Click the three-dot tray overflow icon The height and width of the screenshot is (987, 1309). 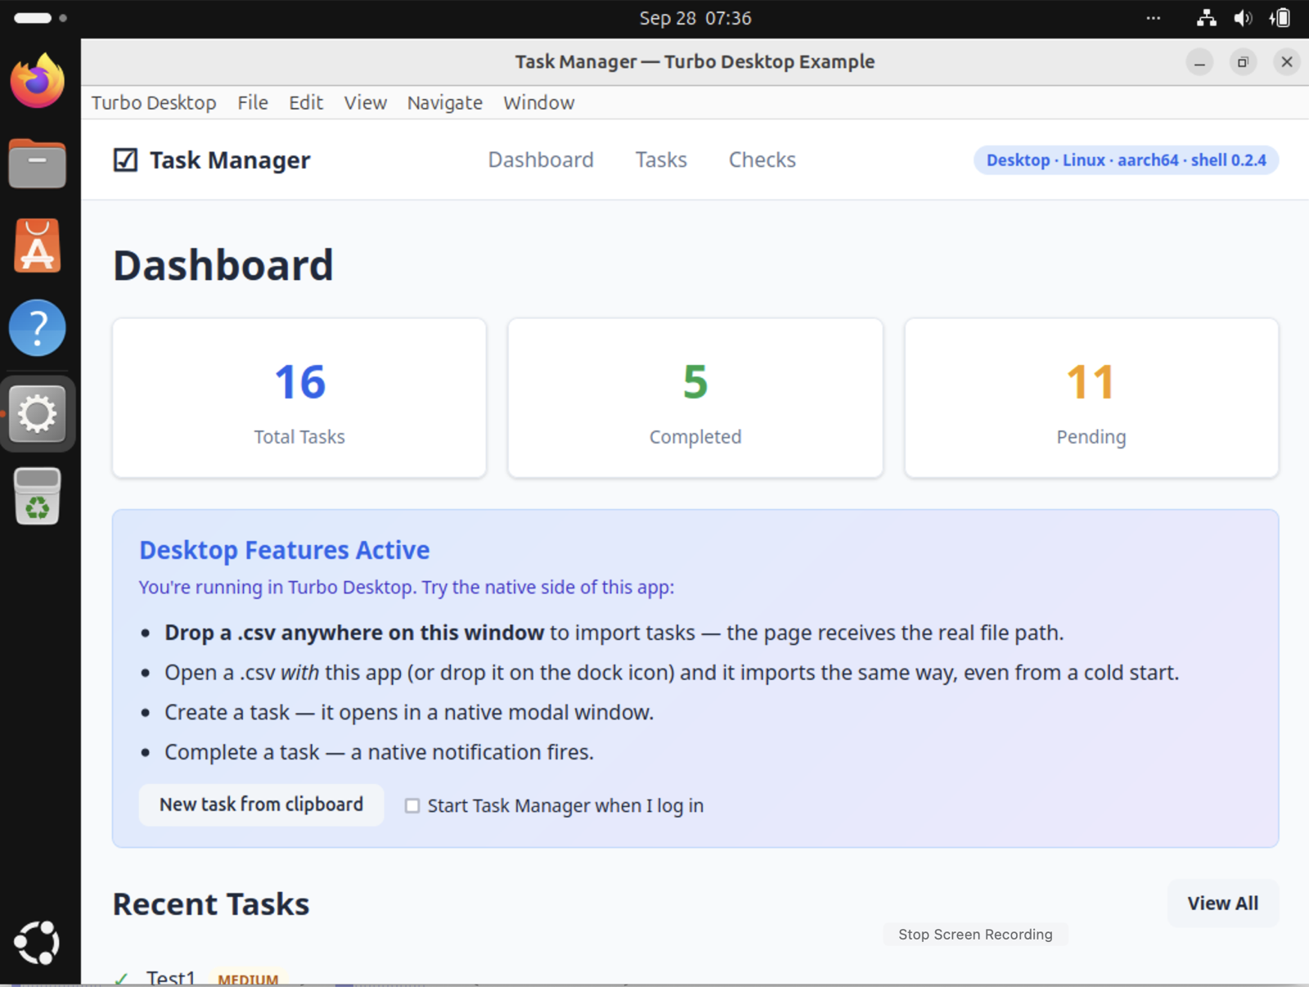coord(1154,18)
